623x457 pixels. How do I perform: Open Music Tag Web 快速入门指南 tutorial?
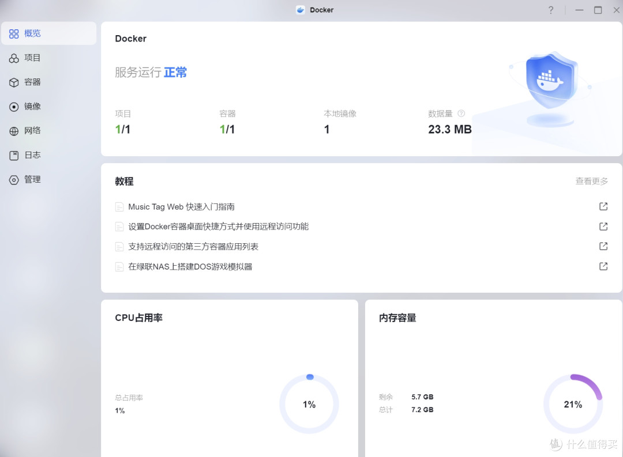[181, 207]
